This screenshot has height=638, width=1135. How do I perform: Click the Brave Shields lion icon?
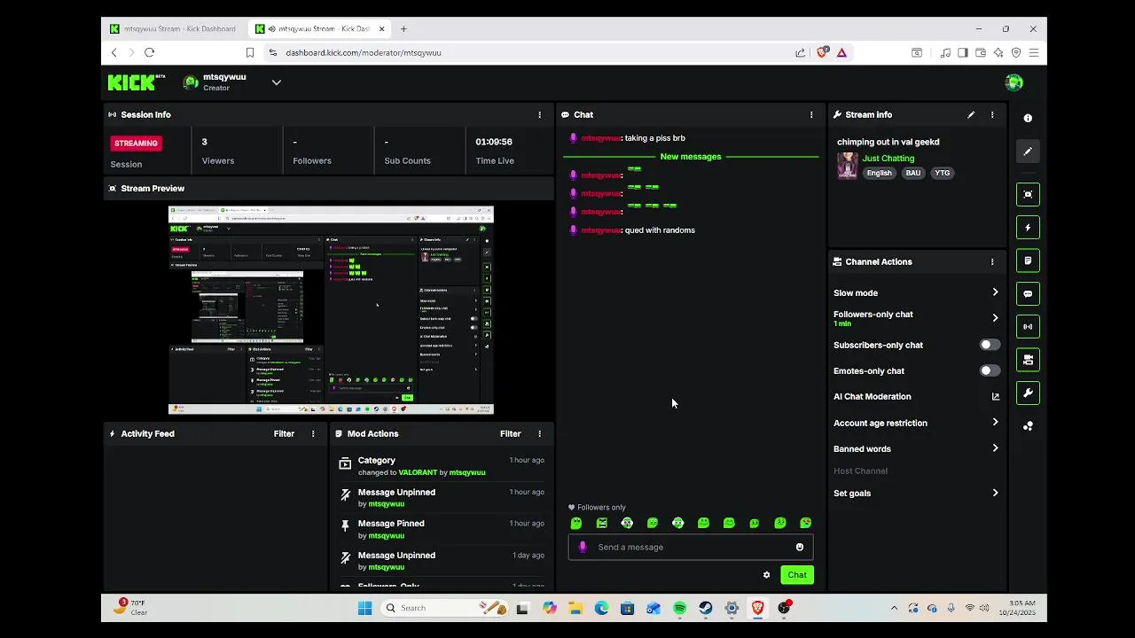click(822, 52)
